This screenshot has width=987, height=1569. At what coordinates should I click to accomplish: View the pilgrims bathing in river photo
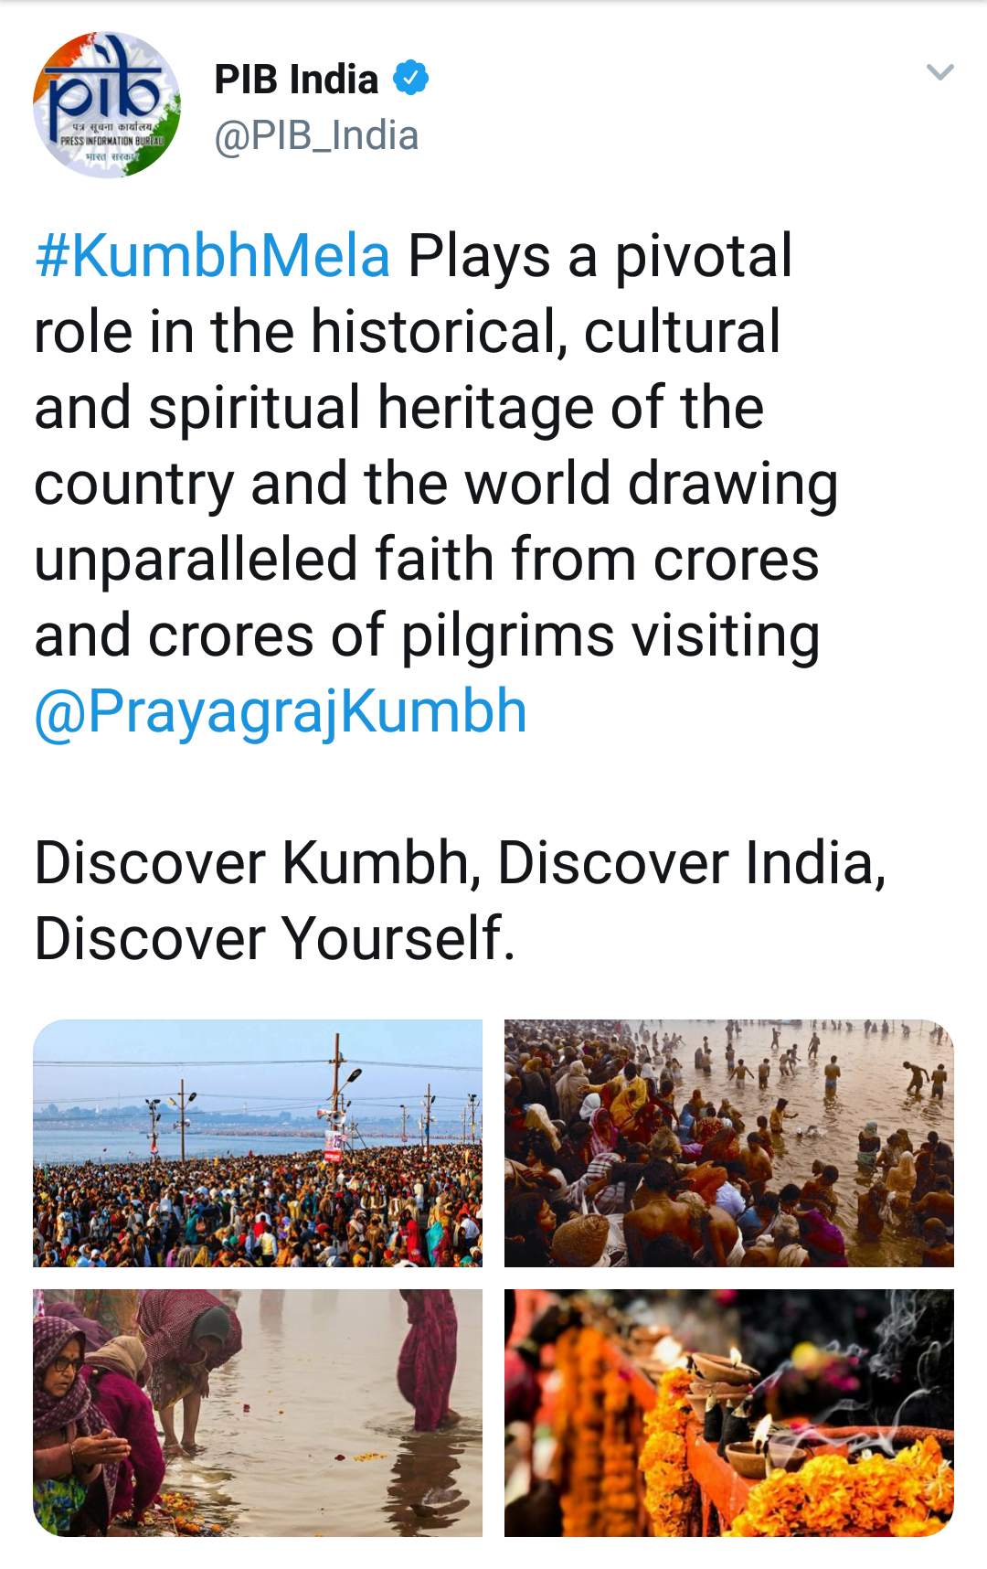pyautogui.click(x=728, y=1143)
